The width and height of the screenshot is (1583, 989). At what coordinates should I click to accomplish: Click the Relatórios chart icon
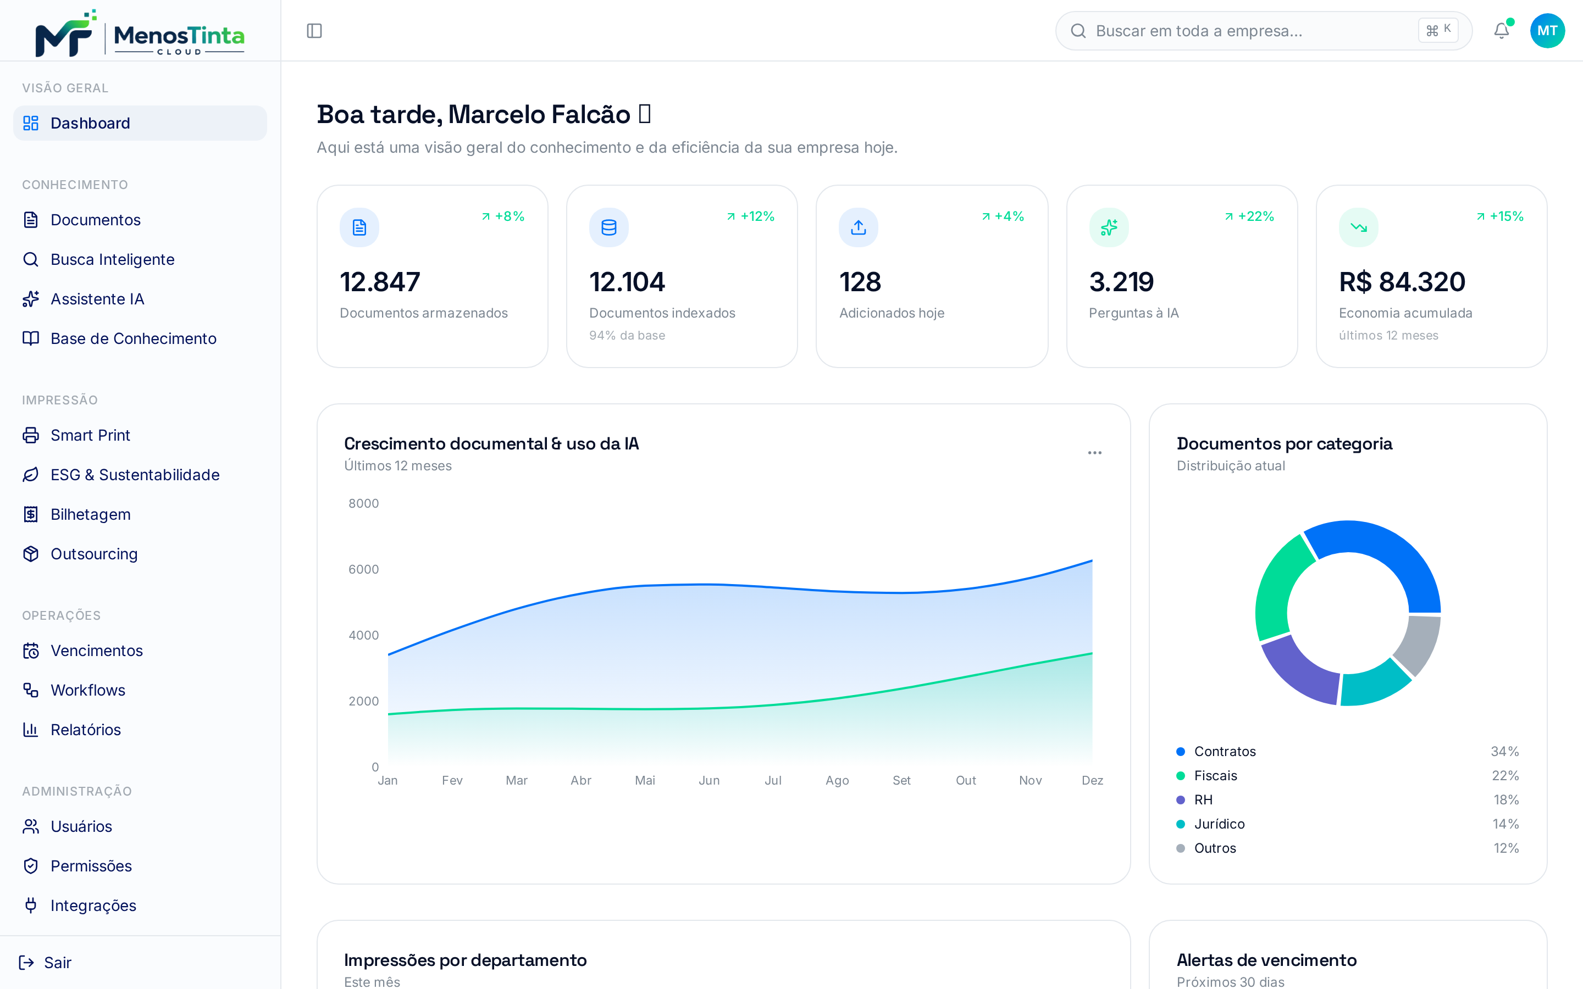(31, 729)
